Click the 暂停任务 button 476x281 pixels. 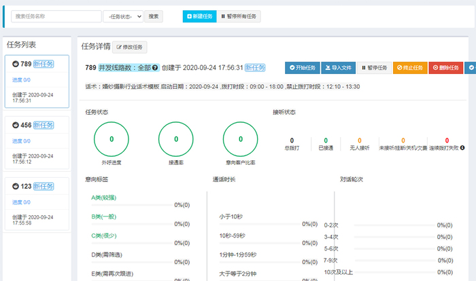pos(374,68)
